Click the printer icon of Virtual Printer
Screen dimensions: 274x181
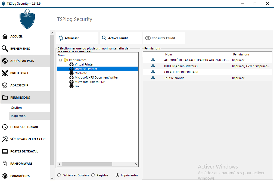71,64
